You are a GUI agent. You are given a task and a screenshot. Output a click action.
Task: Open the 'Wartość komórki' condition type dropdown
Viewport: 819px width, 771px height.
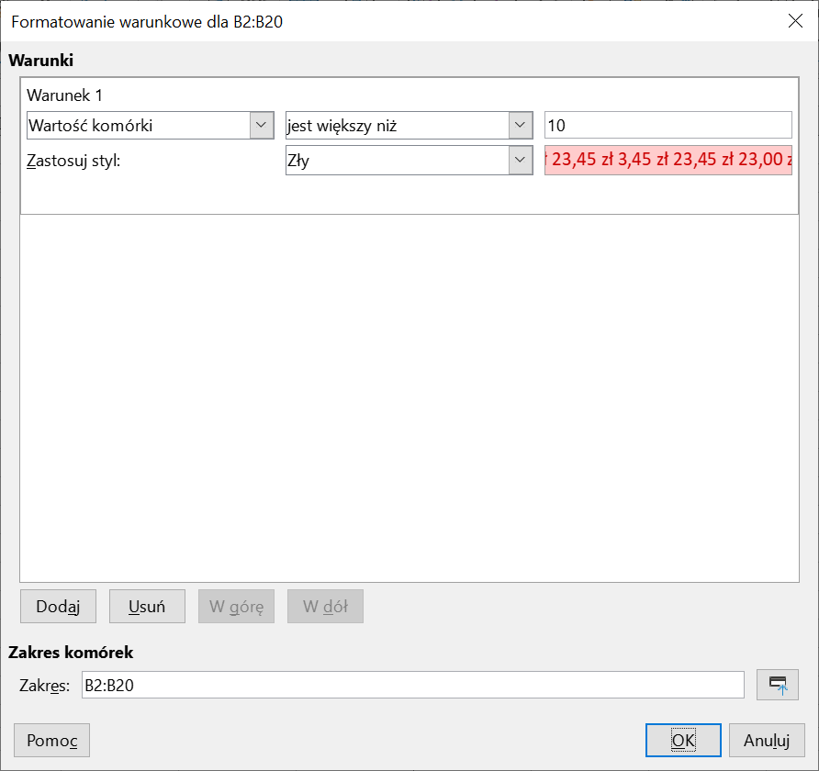pyautogui.click(x=139, y=126)
